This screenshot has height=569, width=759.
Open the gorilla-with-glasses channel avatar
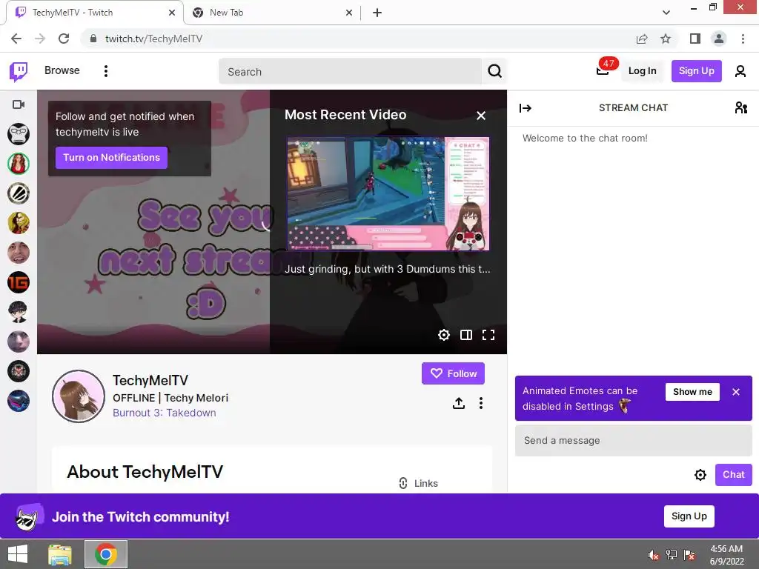click(x=19, y=134)
